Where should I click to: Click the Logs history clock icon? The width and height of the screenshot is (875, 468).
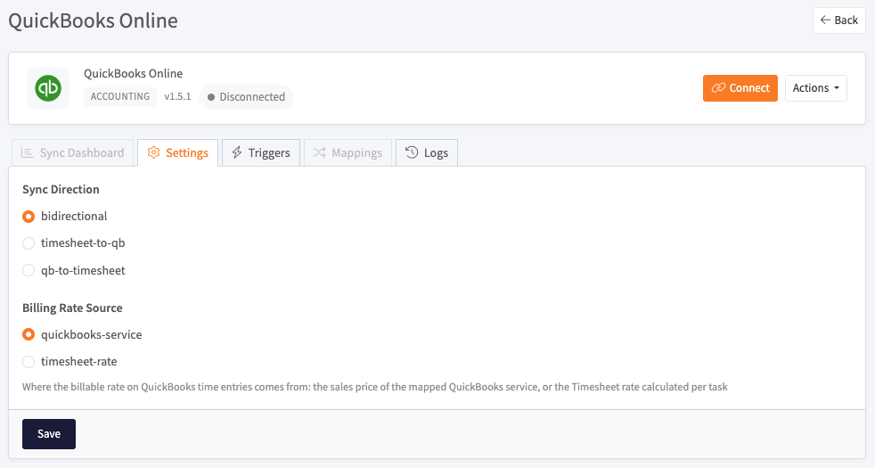(412, 152)
